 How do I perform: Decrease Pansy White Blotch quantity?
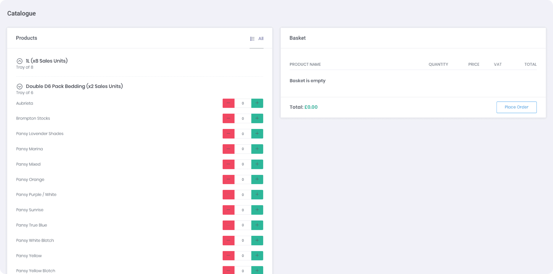(x=228, y=240)
